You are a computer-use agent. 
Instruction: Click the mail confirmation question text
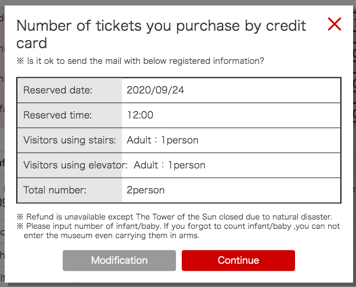coord(146,61)
